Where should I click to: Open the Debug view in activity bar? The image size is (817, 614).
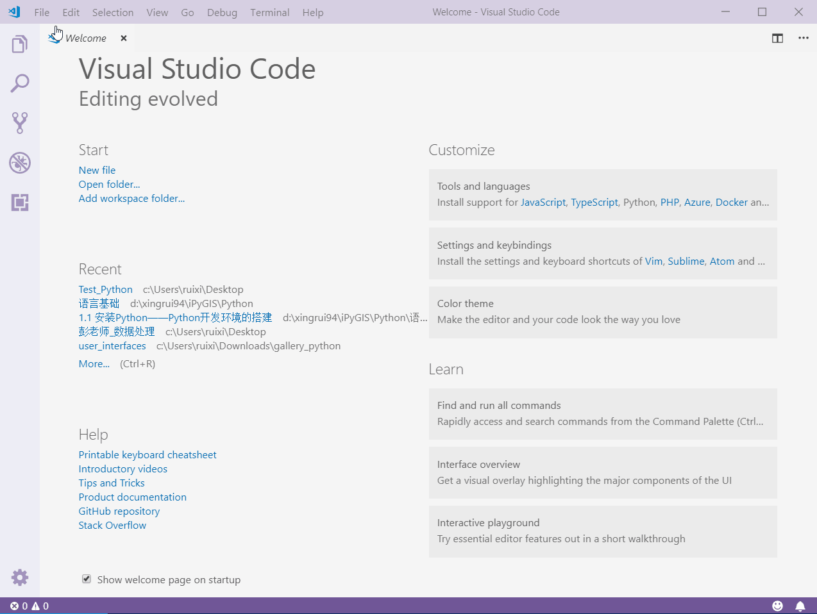[20, 163]
